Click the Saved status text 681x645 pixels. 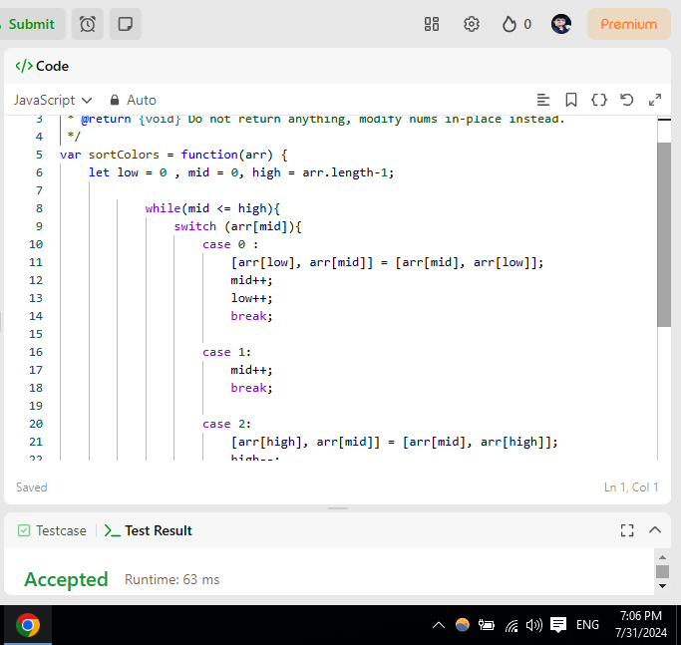[x=31, y=487]
